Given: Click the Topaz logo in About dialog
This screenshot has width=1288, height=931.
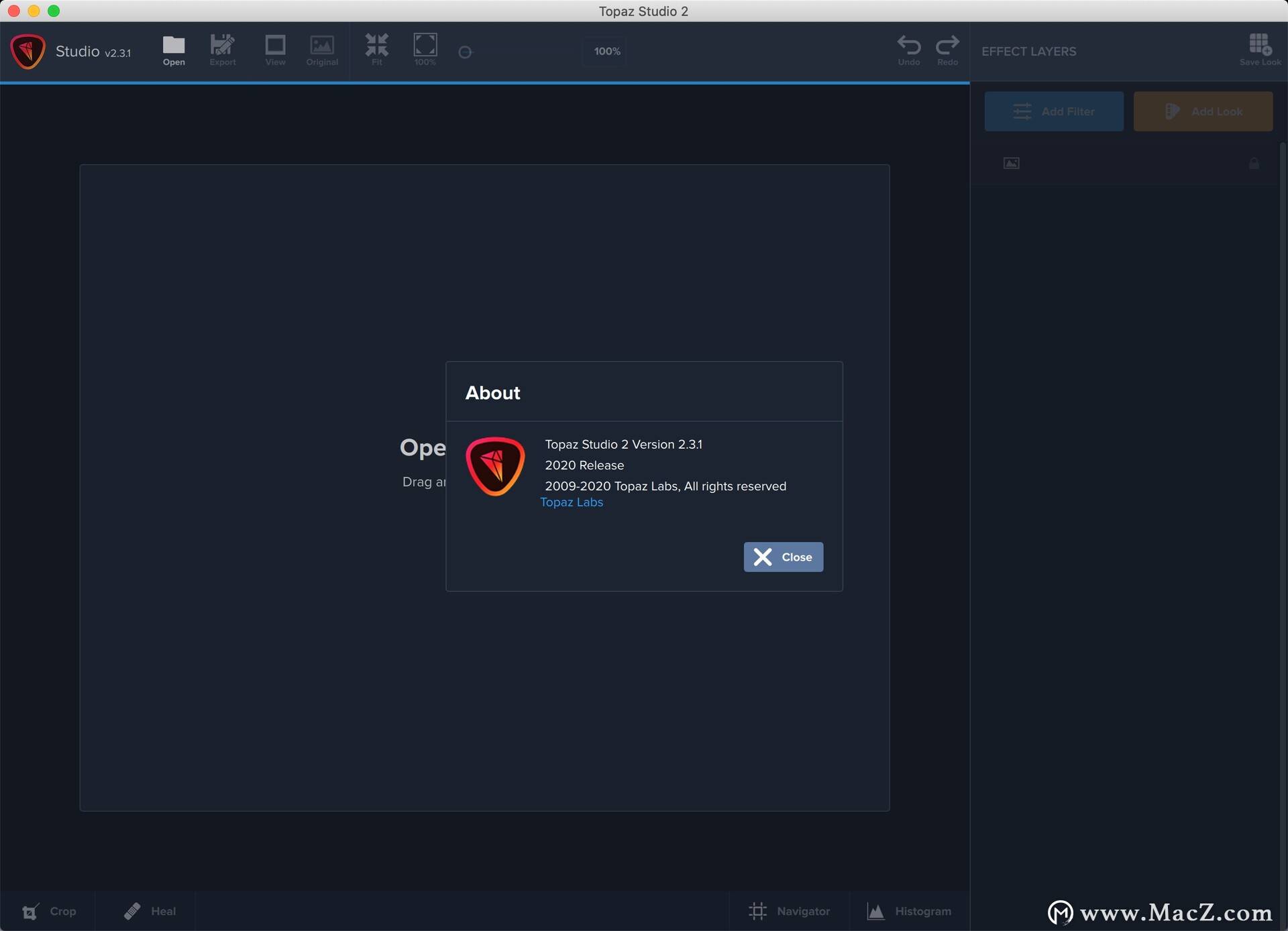Looking at the screenshot, I should click(x=495, y=466).
